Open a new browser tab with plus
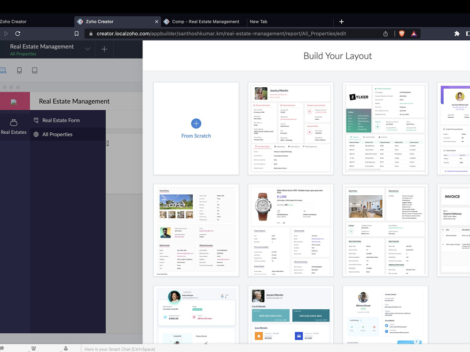The height and width of the screenshot is (352, 470). tap(341, 22)
